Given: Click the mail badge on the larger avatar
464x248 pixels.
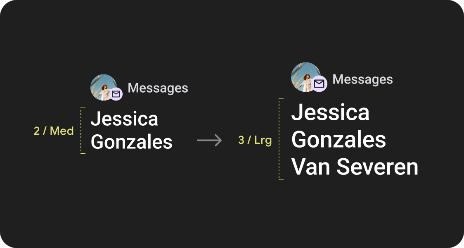Looking at the screenshot, I should point(319,84).
